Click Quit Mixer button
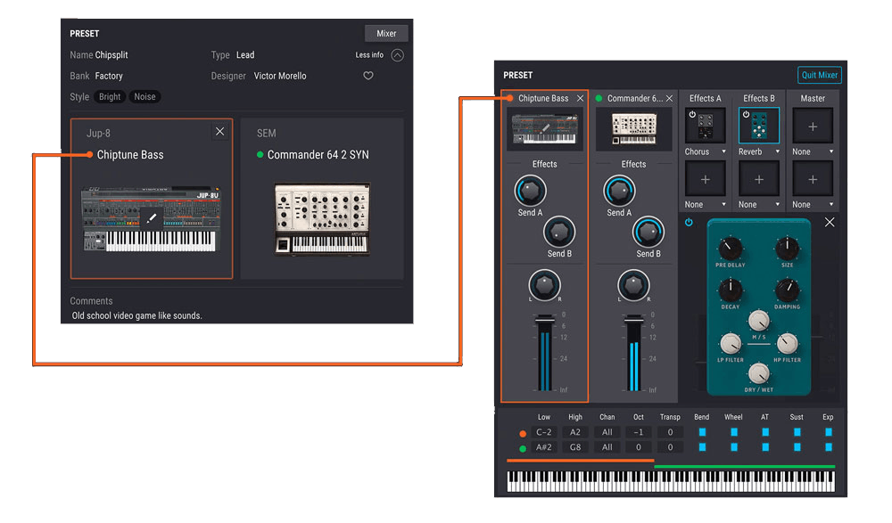Image resolution: width=892 pixels, height=523 pixels. coord(819,75)
